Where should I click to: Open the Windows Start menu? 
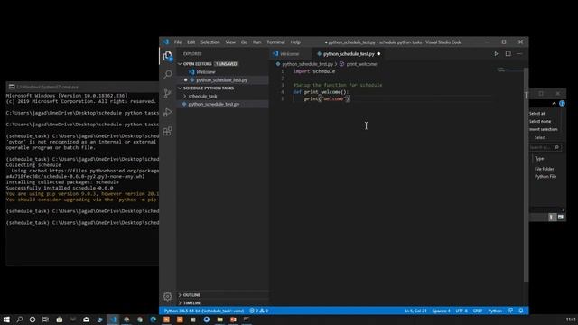pyautogui.click(x=6, y=320)
